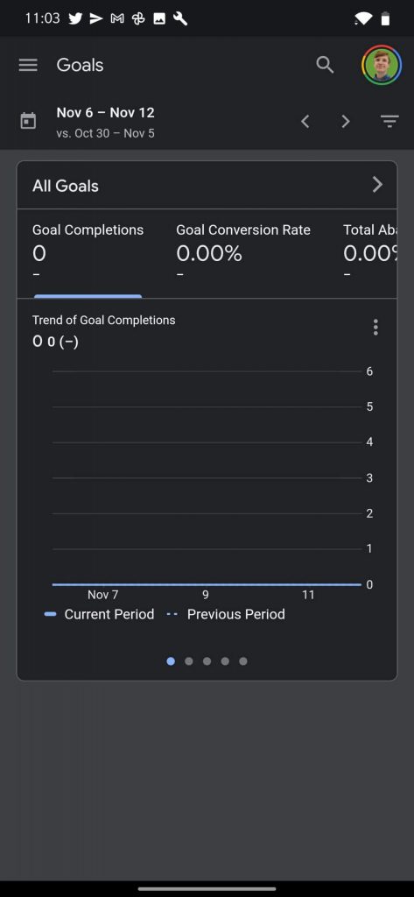This screenshot has height=897, width=414.
Task: Select the Goal Completions metric tab
Action: point(88,253)
